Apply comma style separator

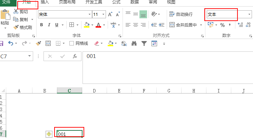pos(230,25)
